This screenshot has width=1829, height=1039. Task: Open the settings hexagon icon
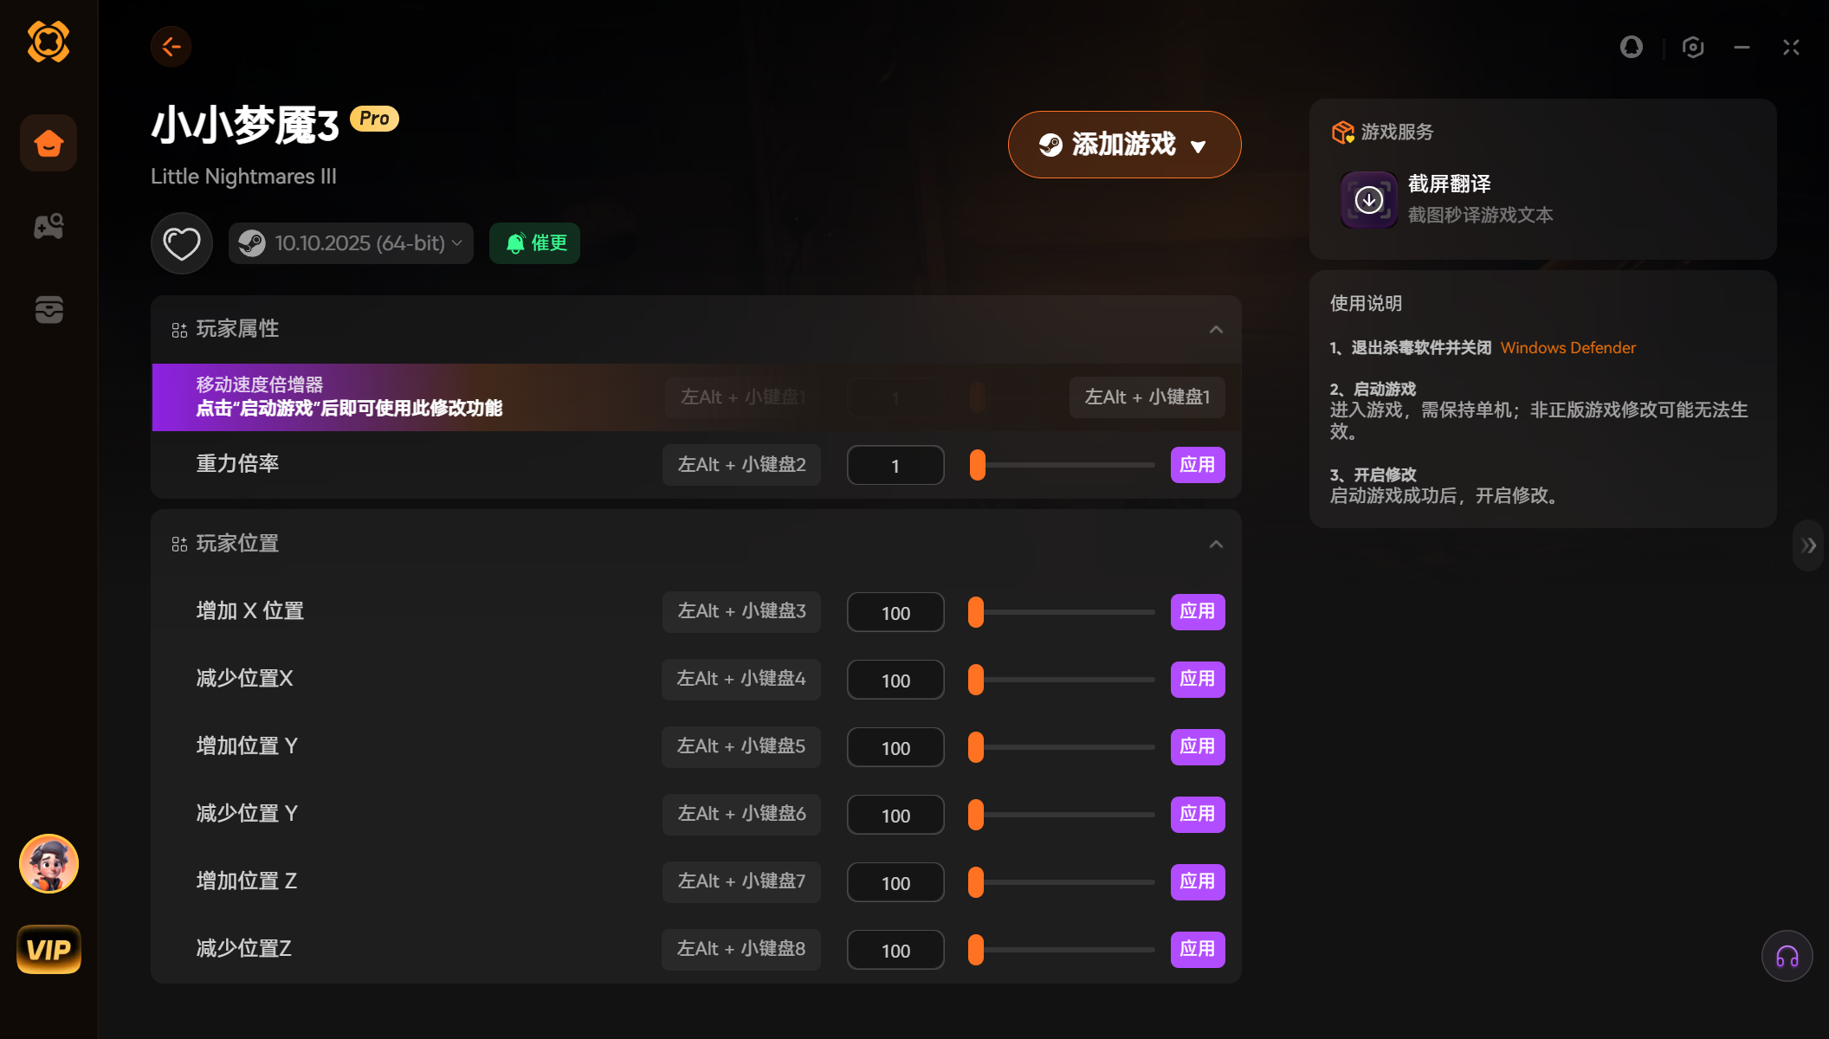[1693, 47]
